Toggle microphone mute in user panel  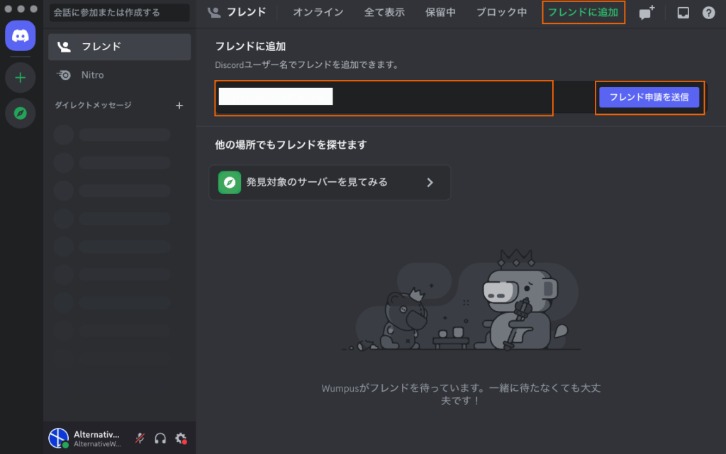pyautogui.click(x=140, y=438)
